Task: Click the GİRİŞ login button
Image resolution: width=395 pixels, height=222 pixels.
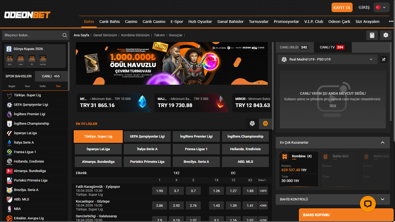Action: (x=364, y=7)
